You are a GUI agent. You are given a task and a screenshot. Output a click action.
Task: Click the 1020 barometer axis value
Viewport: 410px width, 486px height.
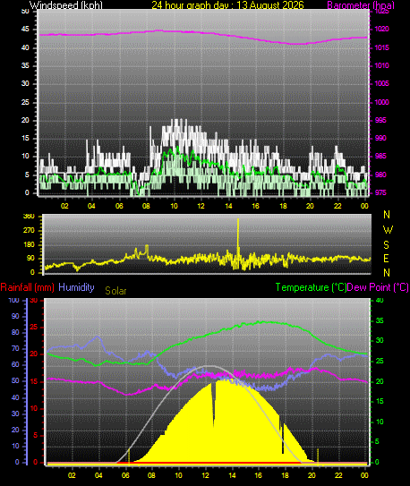coord(381,30)
